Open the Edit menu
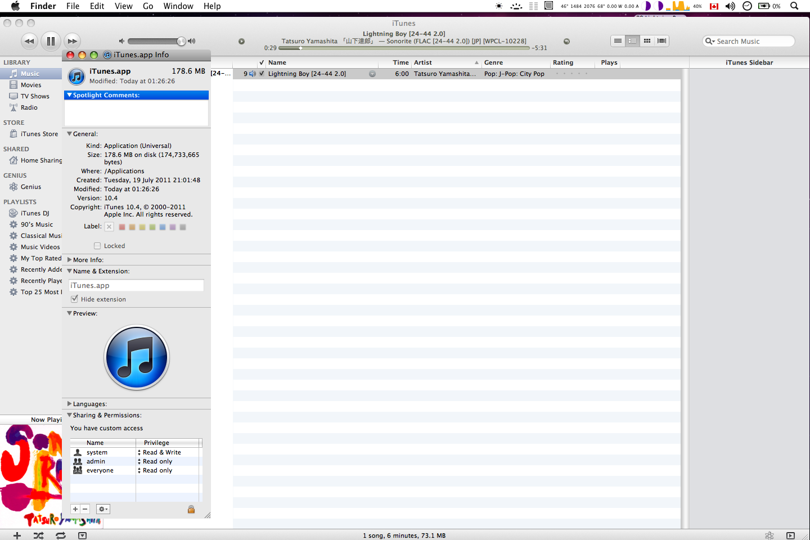810x540 pixels. click(x=97, y=6)
